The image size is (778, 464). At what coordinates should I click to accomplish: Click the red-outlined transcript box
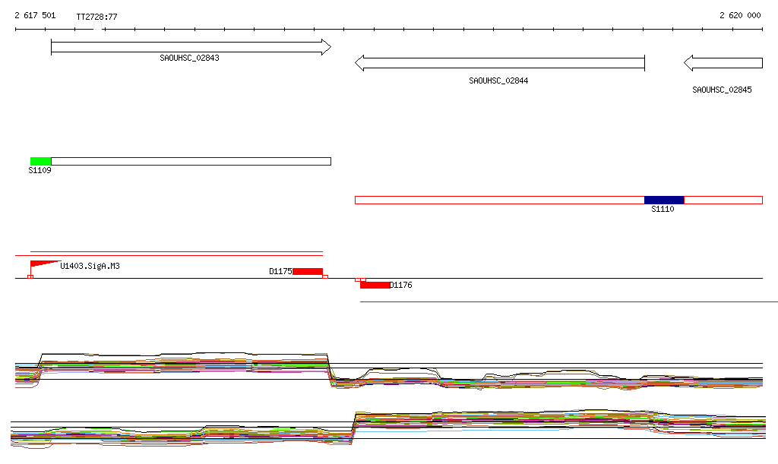[x=558, y=200]
